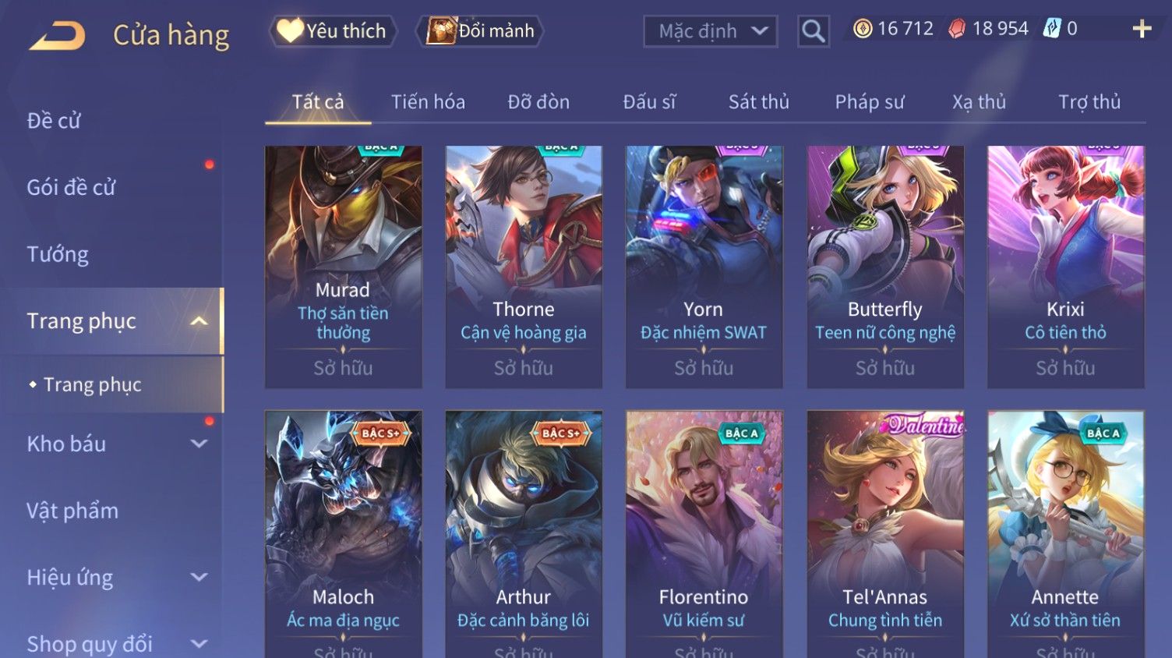Open the Mặc định sort dropdown
The width and height of the screenshot is (1172, 658).
711,31
